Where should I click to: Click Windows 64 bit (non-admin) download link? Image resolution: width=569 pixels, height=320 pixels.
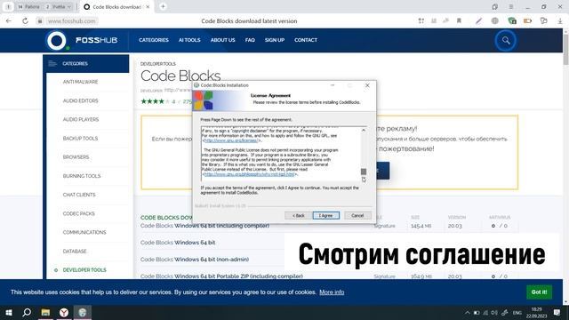(x=195, y=260)
